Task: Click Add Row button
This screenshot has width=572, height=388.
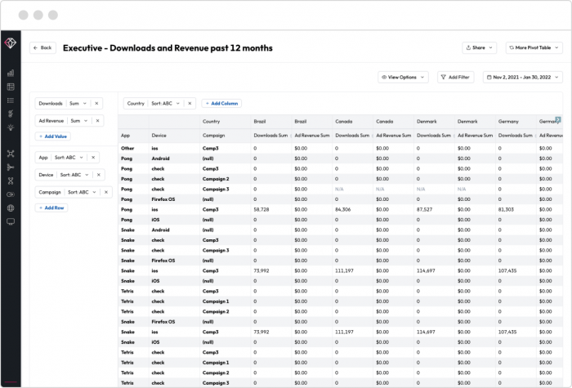Action: point(51,207)
